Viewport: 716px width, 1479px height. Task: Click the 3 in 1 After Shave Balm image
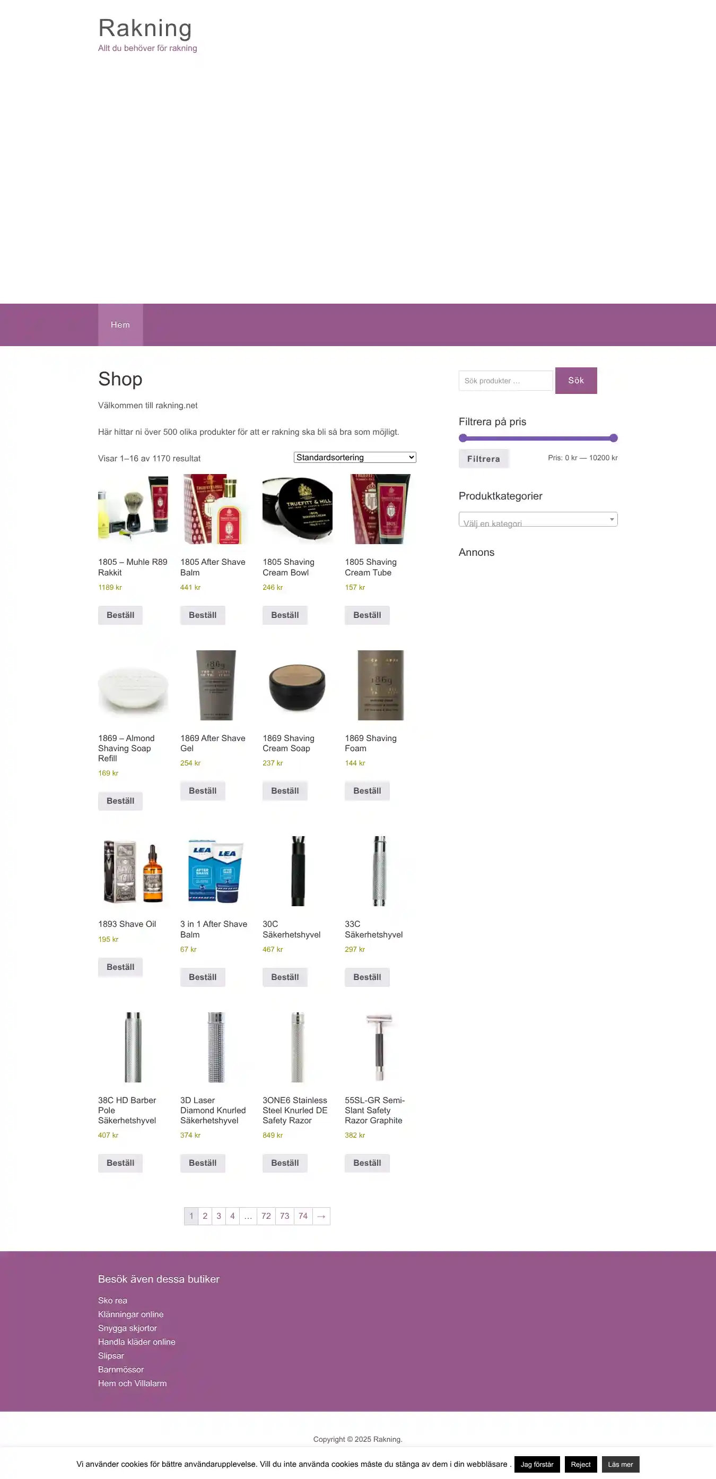tap(215, 871)
